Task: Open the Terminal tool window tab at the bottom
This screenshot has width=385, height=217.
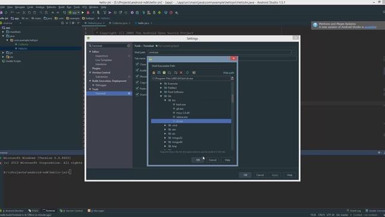Action: pyautogui.click(x=49, y=210)
